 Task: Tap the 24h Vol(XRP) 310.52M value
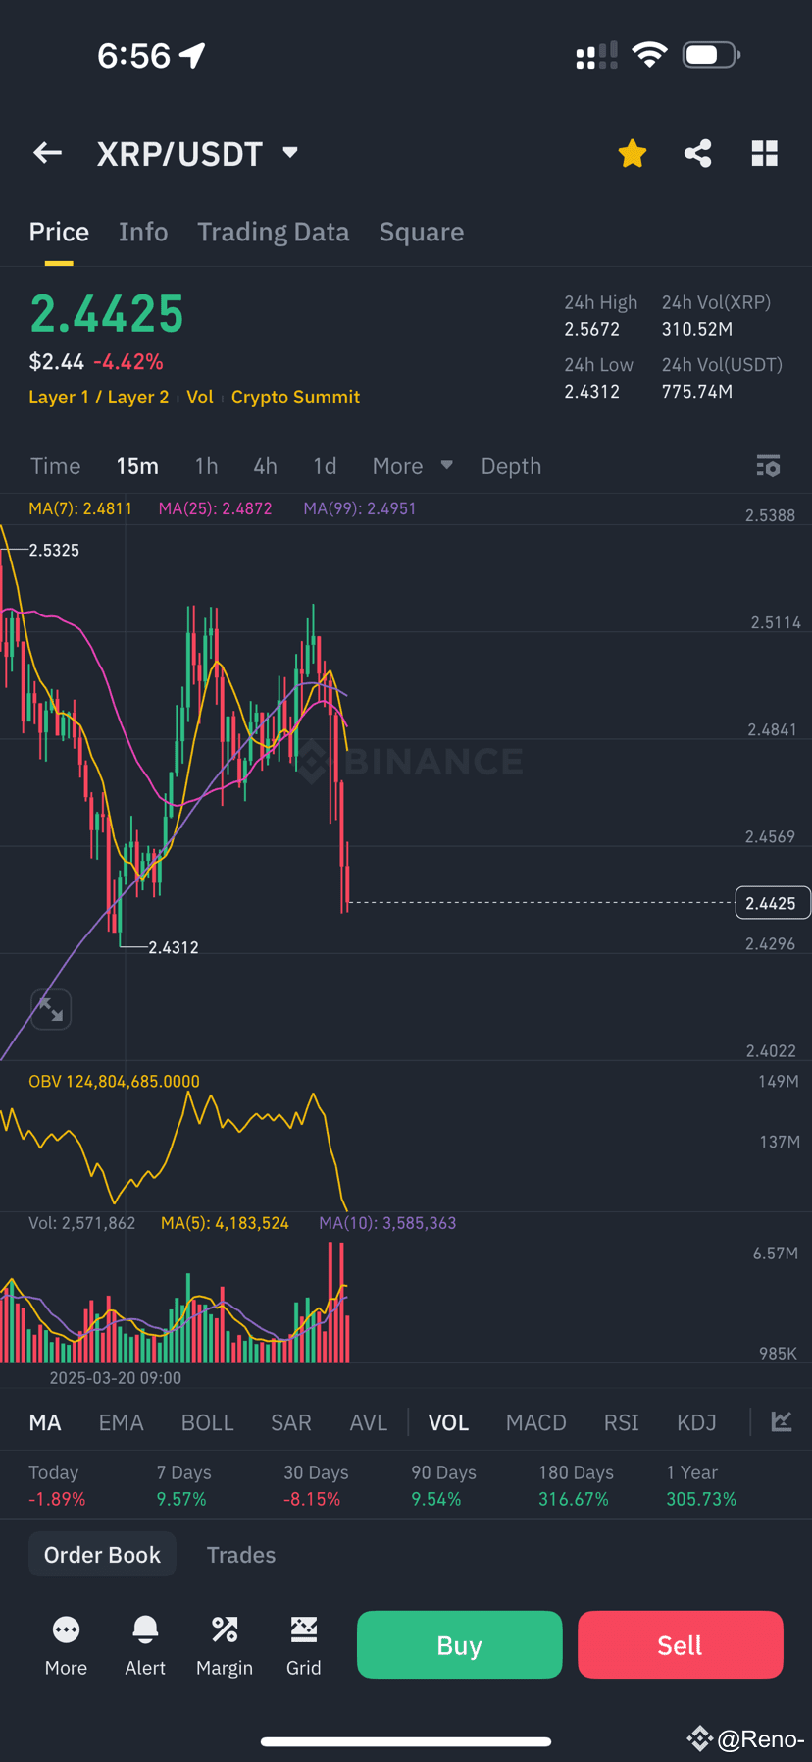(697, 329)
